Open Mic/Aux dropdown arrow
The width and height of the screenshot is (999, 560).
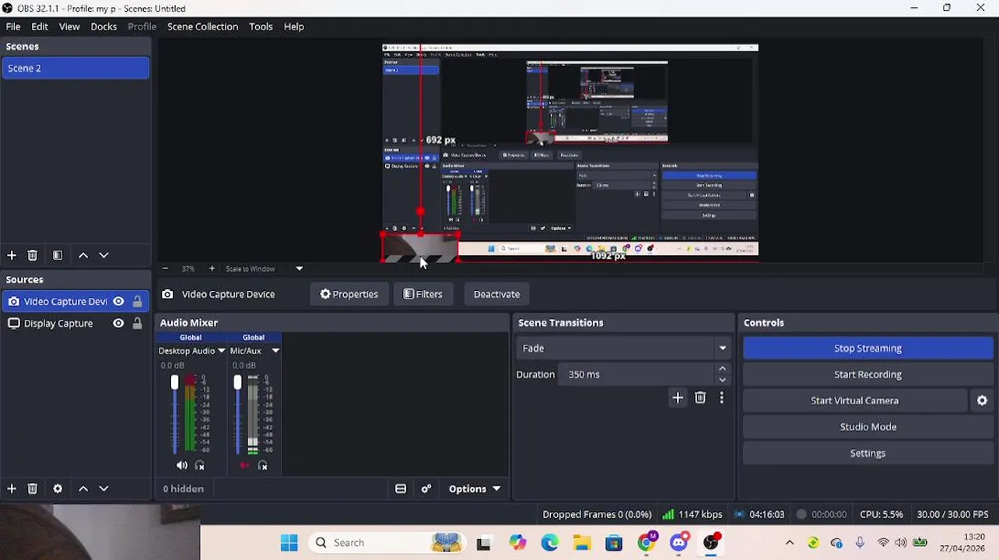pos(275,351)
